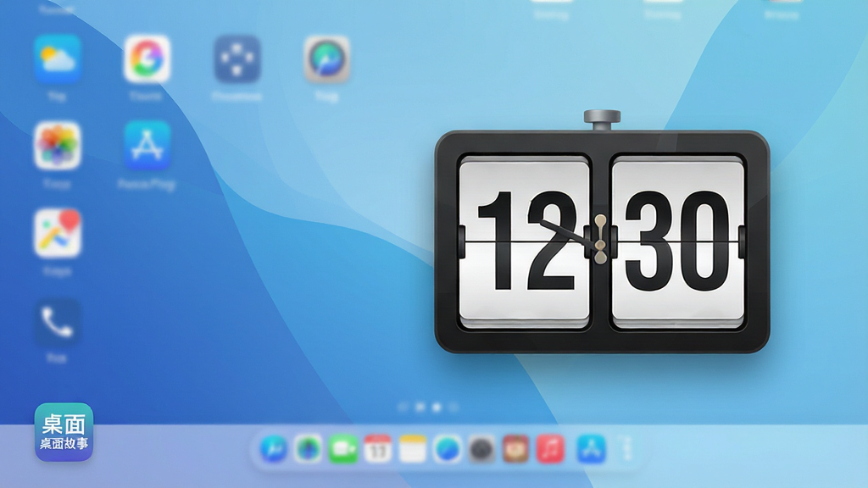Open the Google app icon
Viewport: 868px width, 488px height.
(147, 58)
